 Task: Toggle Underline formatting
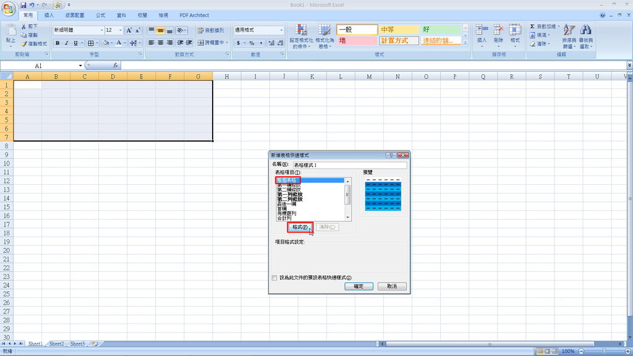(x=75, y=43)
